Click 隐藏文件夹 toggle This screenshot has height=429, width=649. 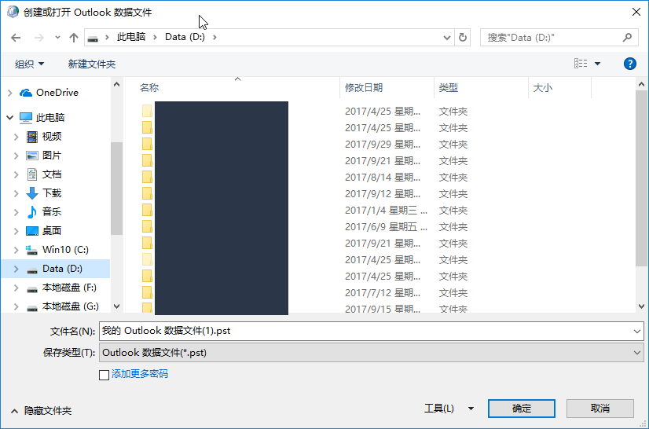pos(42,411)
